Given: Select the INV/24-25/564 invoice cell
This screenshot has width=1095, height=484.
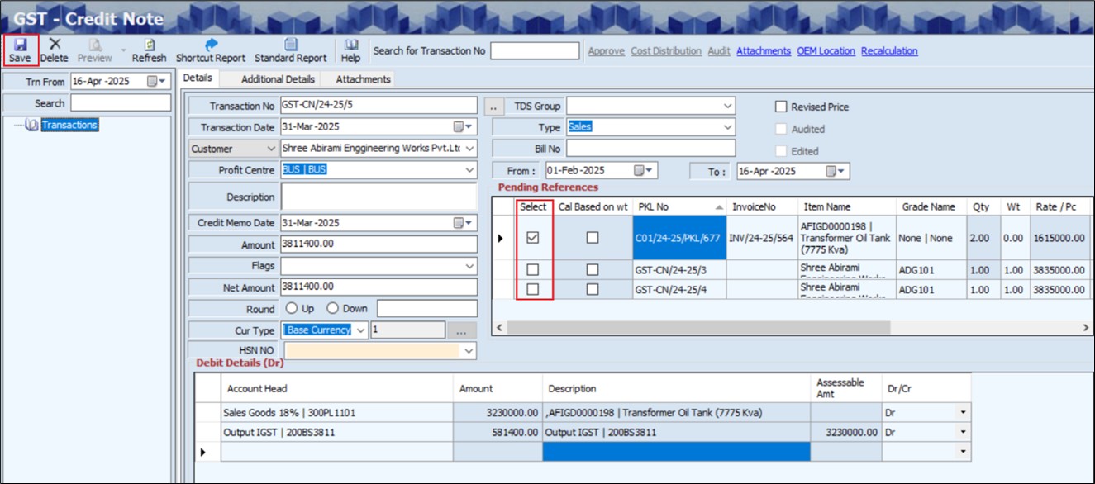Looking at the screenshot, I should pos(762,238).
